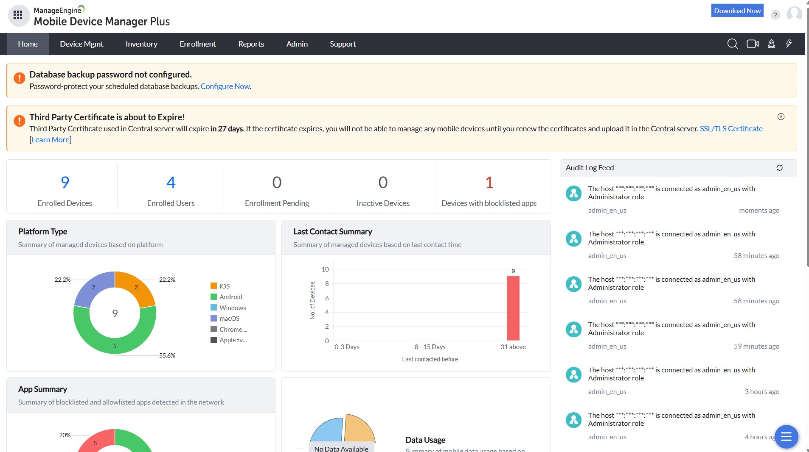Open the Support tab
This screenshot has height=452, width=809.
click(343, 44)
